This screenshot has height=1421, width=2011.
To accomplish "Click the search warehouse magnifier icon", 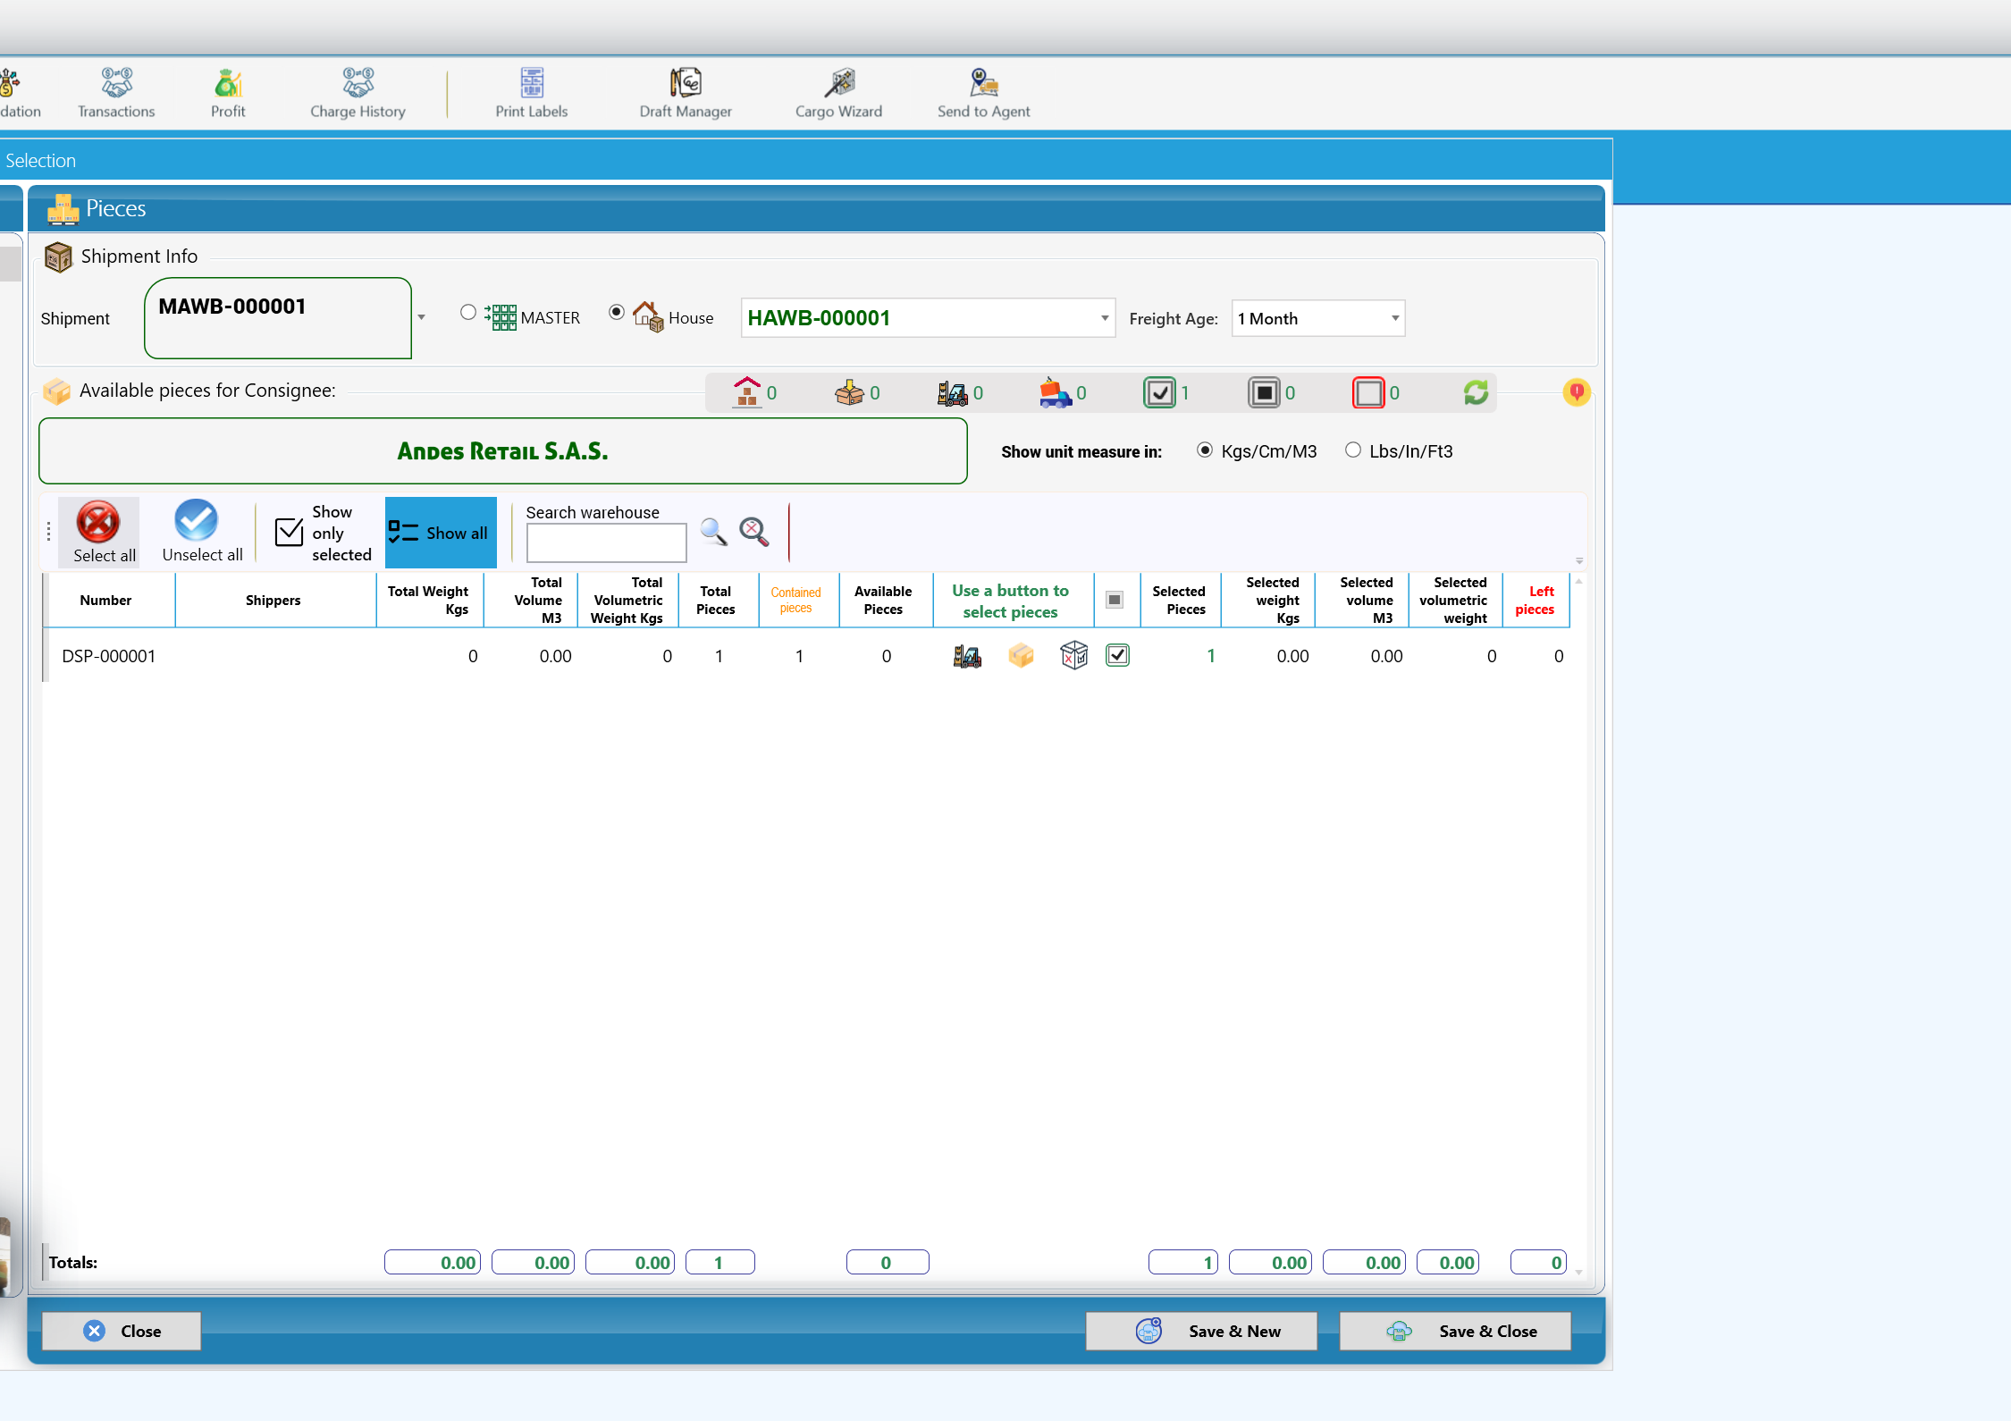I will coord(713,532).
